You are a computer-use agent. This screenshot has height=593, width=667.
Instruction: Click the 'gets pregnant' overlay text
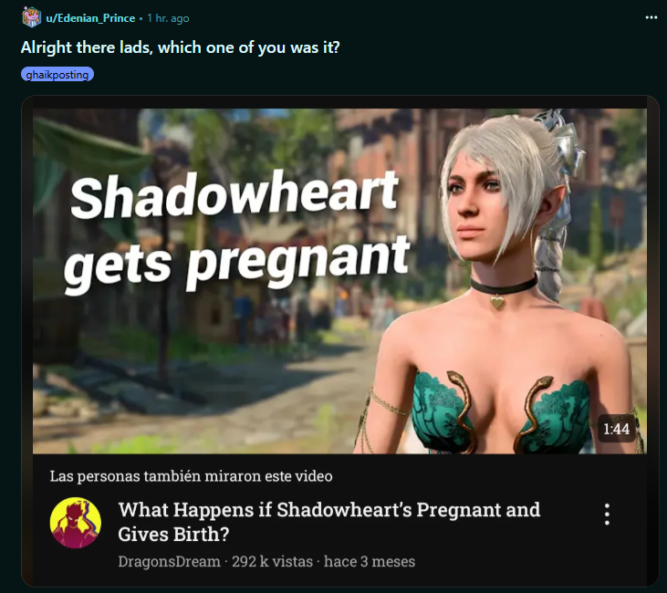[x=236, y=262]
